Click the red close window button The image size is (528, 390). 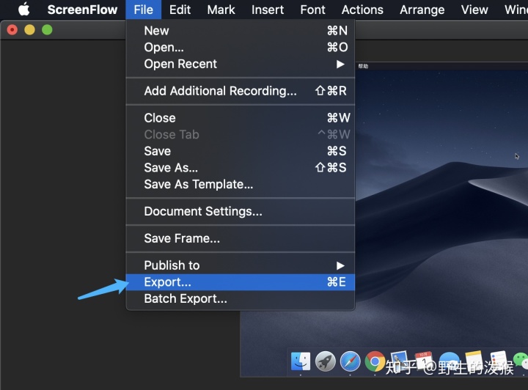pyautogui.click(x=12, y=30)
